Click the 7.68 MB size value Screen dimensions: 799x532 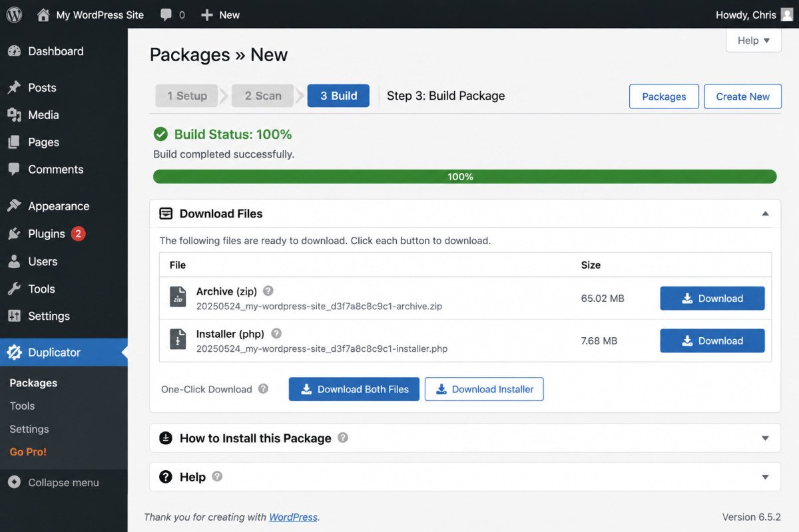(x=599, y=340)
